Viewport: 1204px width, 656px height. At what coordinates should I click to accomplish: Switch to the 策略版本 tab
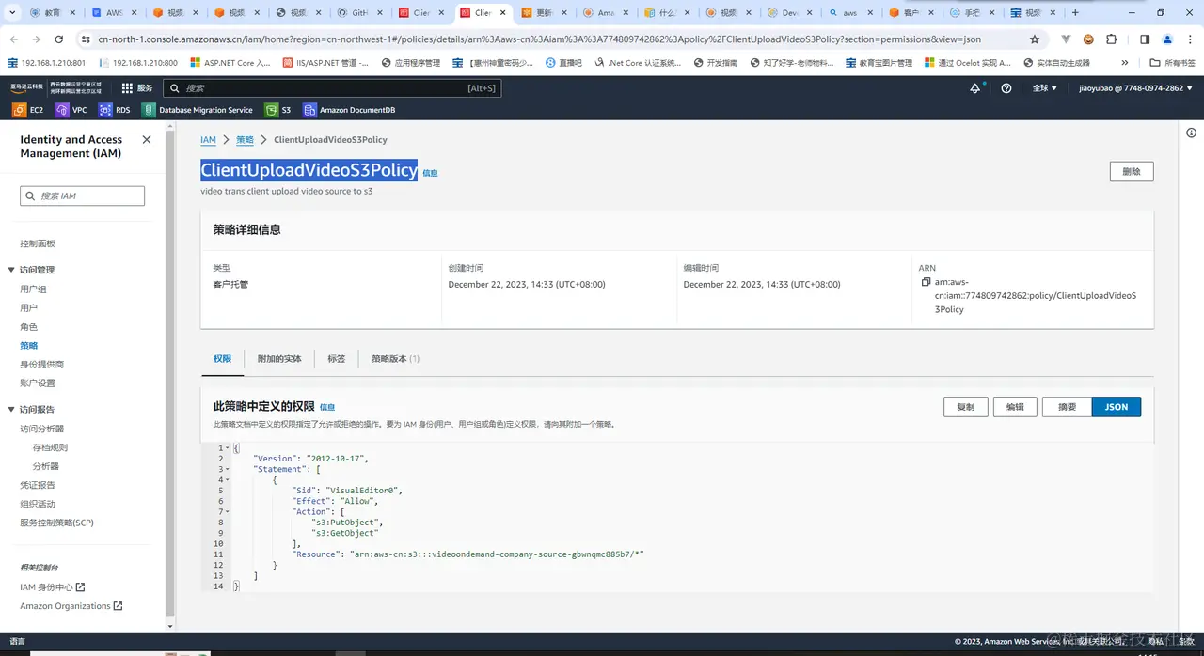(x=395, y=359)
